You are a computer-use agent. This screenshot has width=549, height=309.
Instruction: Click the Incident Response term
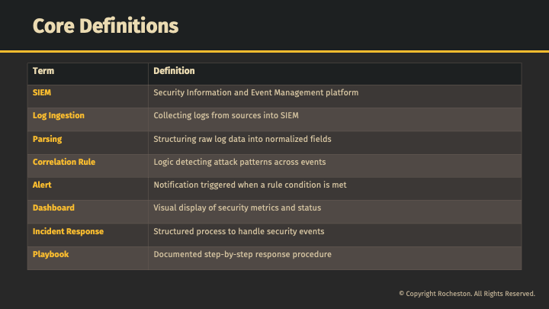(x=68, y=231)
